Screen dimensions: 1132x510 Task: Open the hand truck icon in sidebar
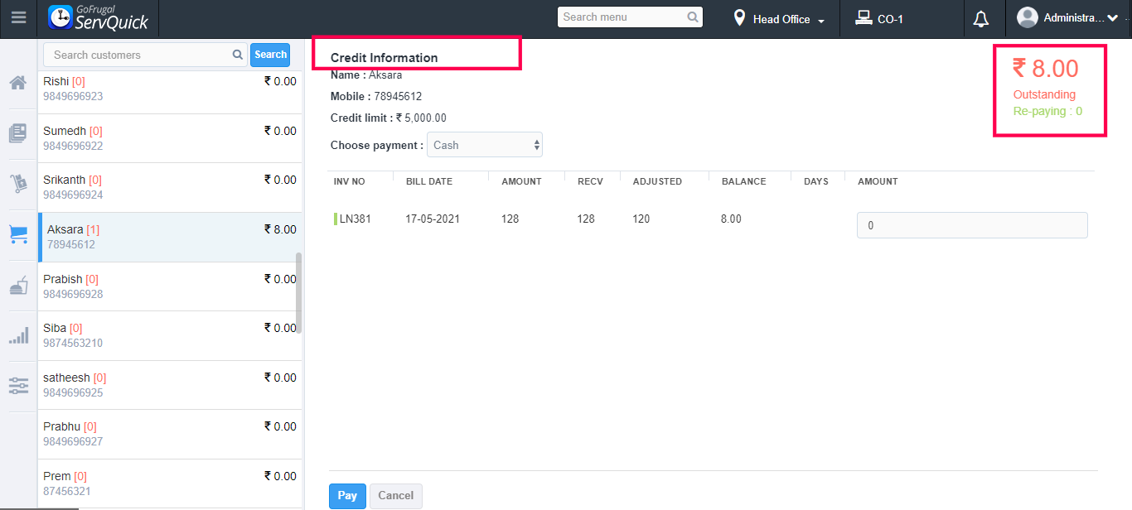pos(18,184)
